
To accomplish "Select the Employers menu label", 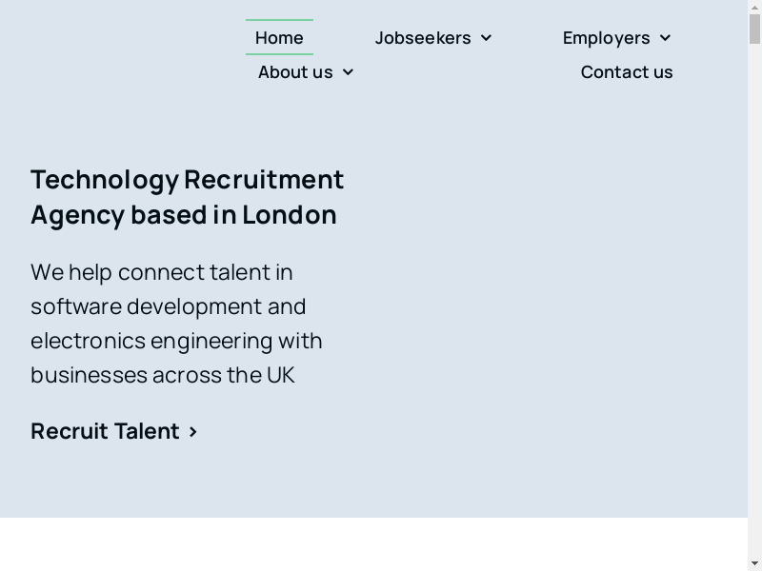I will pos(606,38).
